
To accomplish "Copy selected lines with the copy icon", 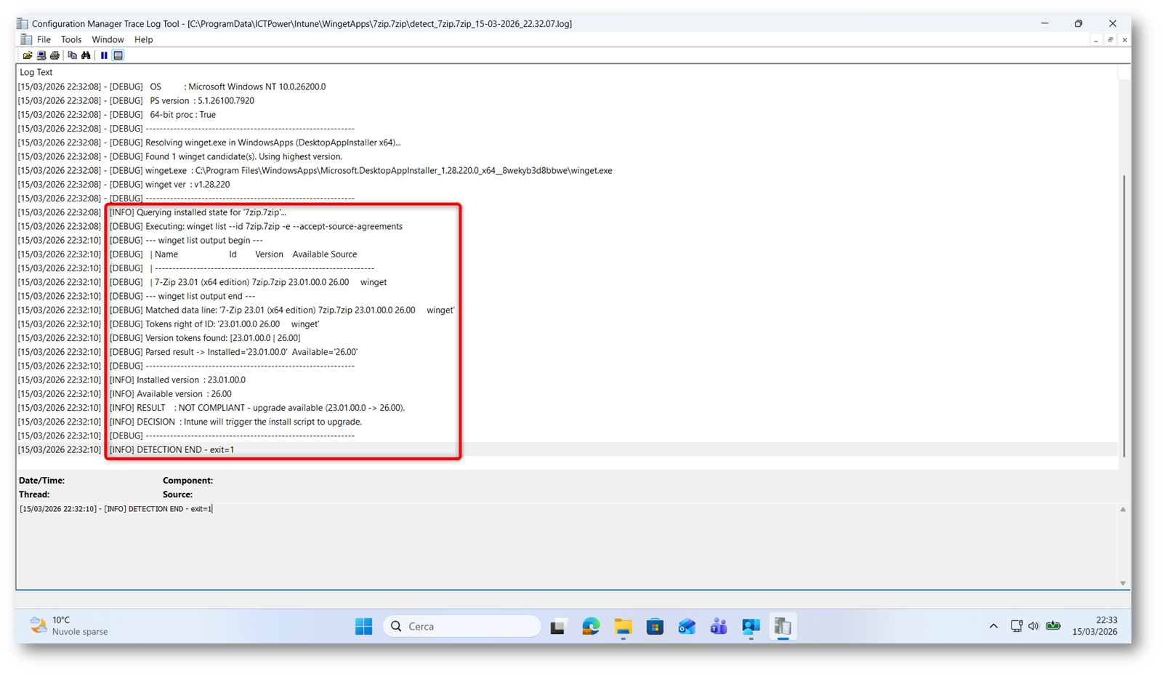I will pyautogui.click(x=72, y=55).
